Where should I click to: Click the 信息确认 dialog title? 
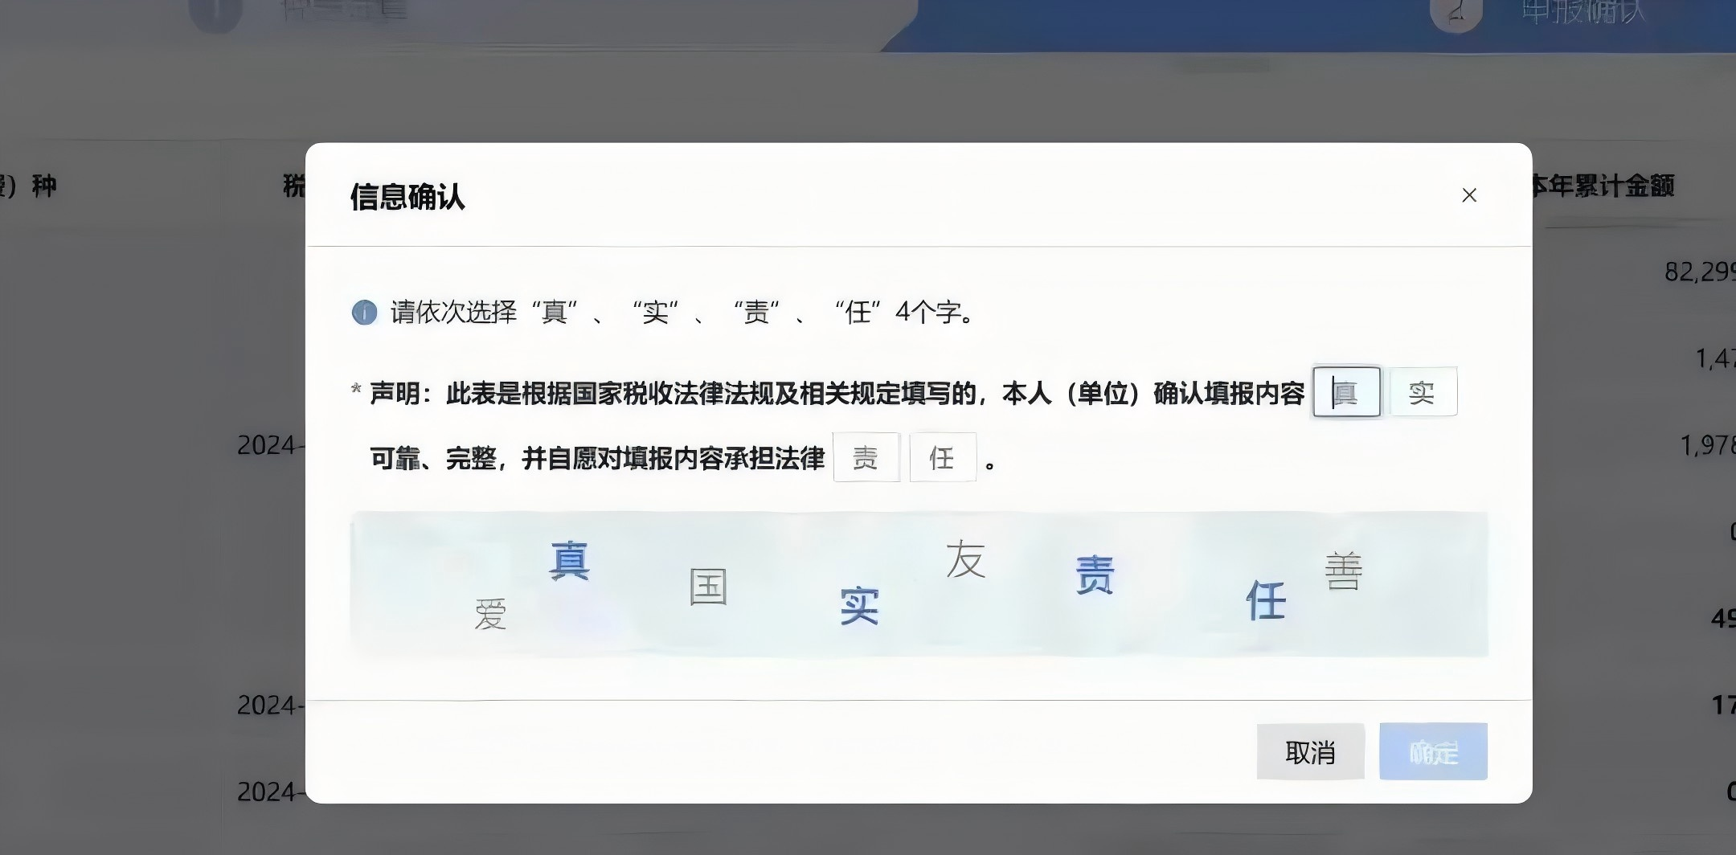407,197
